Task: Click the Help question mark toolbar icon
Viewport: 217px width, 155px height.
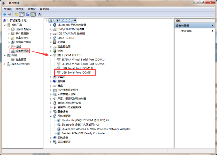Action: 28,14
